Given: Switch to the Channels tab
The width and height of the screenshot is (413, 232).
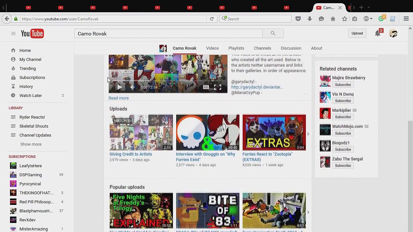Looking at the screenshot, I should (x=262, y=48).
